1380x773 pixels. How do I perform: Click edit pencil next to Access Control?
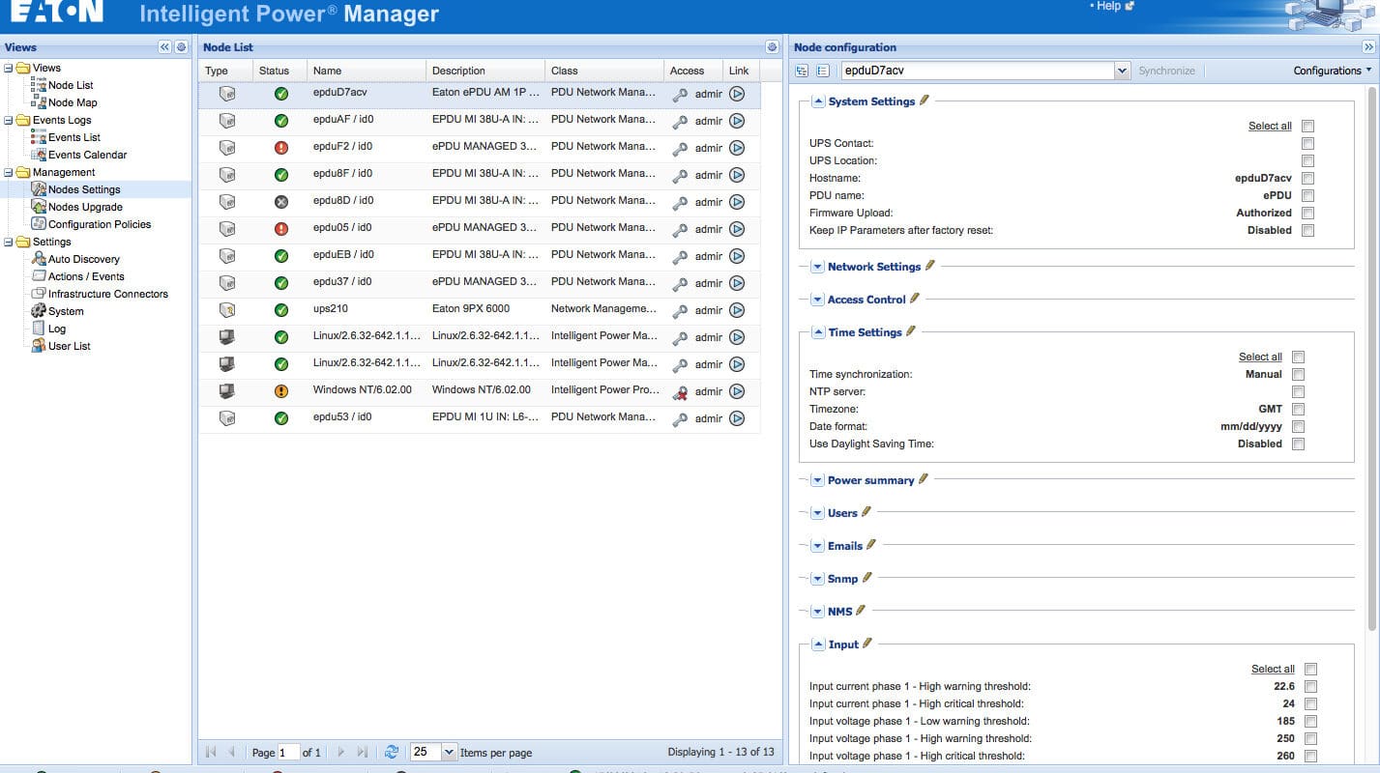coord(915,298)
